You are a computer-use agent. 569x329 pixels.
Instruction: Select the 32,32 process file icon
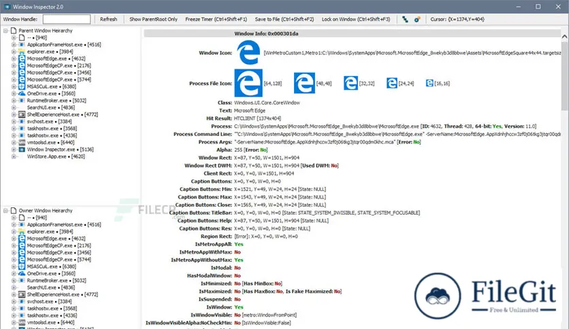(351, 83)
